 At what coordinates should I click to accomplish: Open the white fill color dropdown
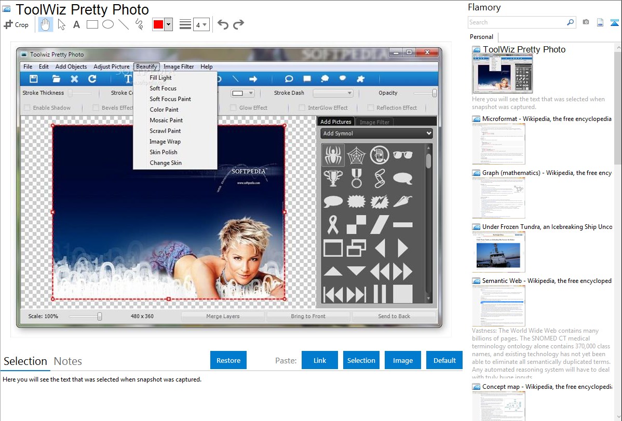coord(242,93)
